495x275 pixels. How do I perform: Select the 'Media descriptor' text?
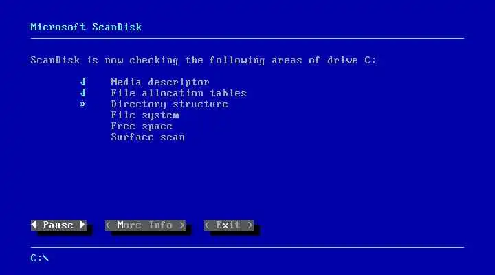[x=160, y=82]
